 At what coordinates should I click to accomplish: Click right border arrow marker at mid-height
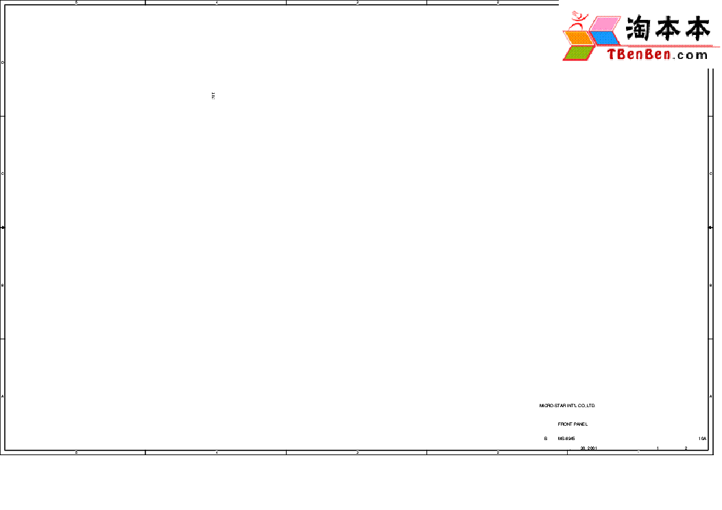click(x=709, y=227)
